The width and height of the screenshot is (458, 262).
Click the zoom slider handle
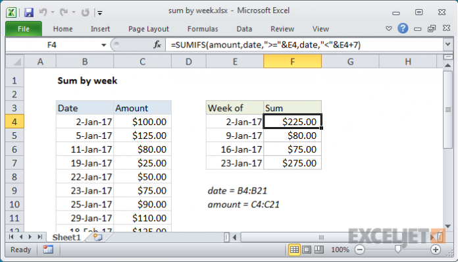pyautogui.click(x=397, y=249)
